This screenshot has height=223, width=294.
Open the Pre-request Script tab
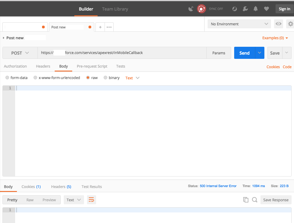tap(92, 66)
